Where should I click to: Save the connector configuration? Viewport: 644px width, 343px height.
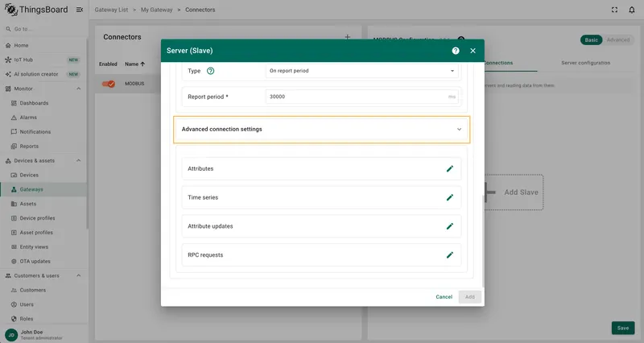tap(622, 328)
